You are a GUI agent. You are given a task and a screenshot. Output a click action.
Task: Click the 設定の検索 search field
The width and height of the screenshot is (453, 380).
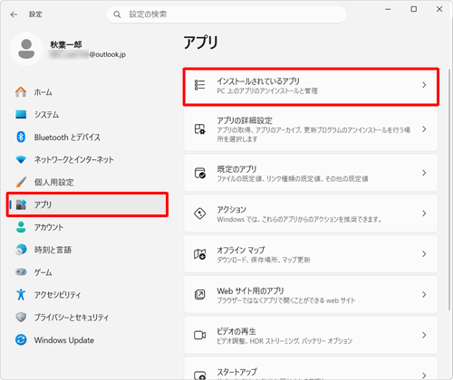coord(226,14)
